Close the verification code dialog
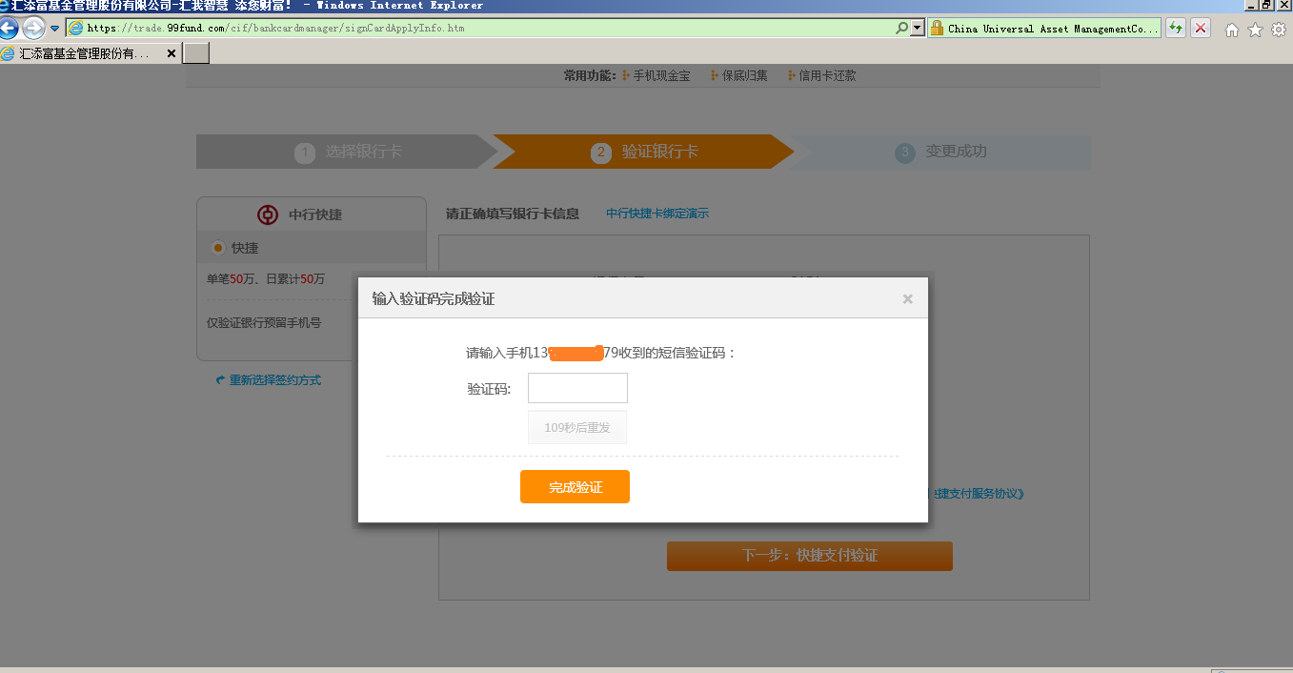Viewport: 1293px width, 673px height. 907,299
